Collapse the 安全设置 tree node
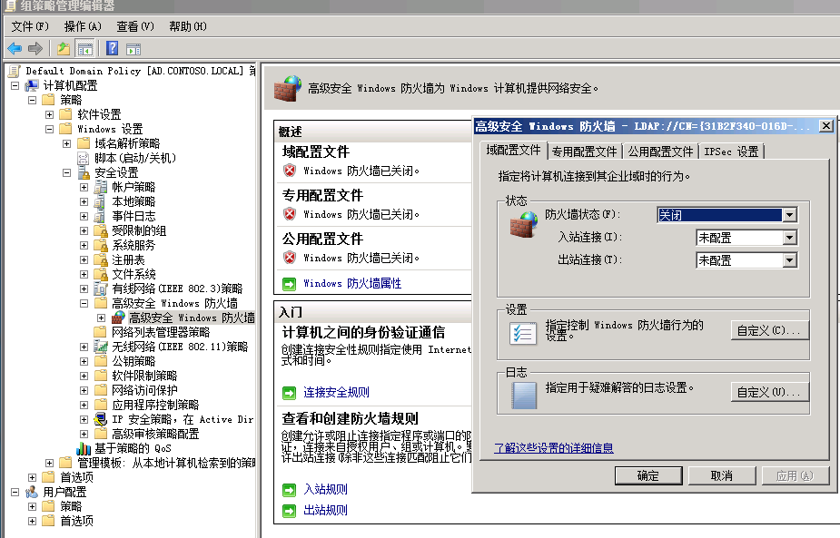Image resolution: width=840 pixels, height=538 pixels. [66, 172]
